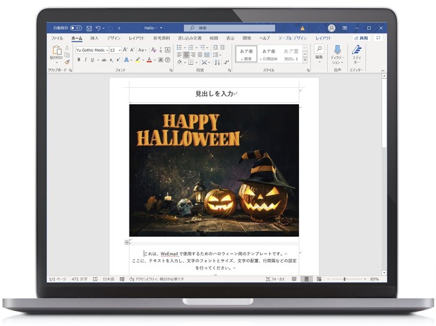Click the account profile avatar
The height and width of the screenshot is (326, 436).
pos(332,28)
